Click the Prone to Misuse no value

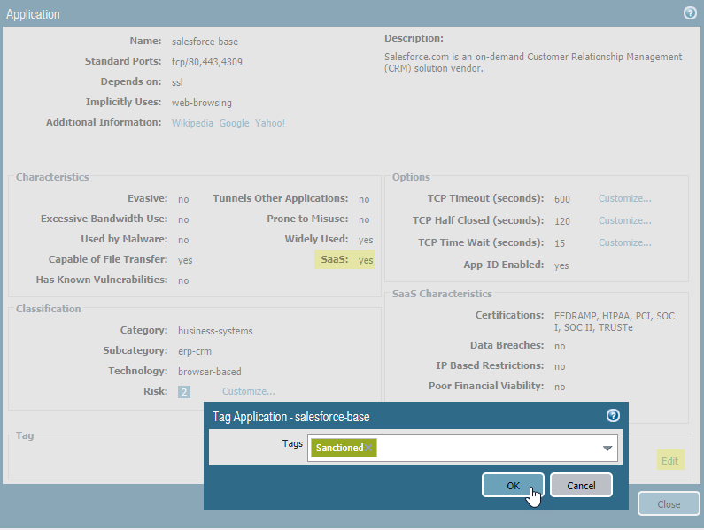364,219
